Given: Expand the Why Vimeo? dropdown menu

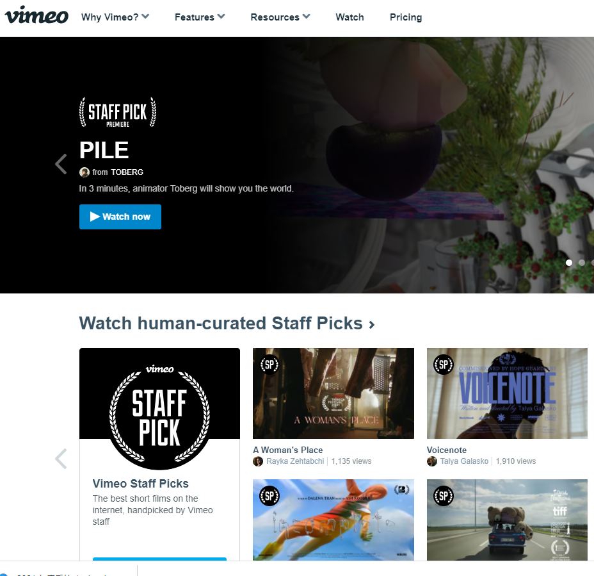Looking at the screenshot, I should pyautogui.click(x=115, y=17).
